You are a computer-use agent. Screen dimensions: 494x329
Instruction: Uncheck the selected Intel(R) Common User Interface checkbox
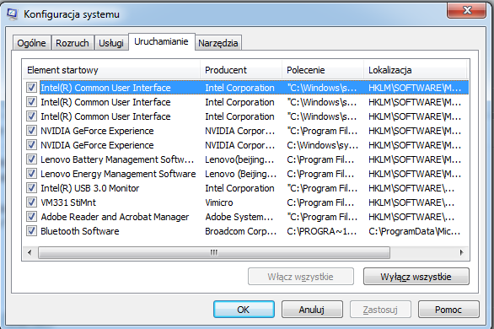[31, 88]
